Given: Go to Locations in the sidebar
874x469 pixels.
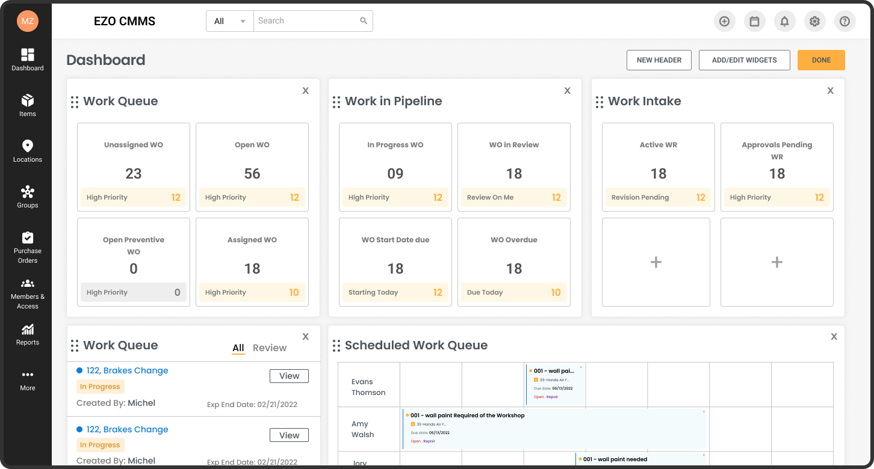Looking at the screenshot, I should [x=28, y=150].
